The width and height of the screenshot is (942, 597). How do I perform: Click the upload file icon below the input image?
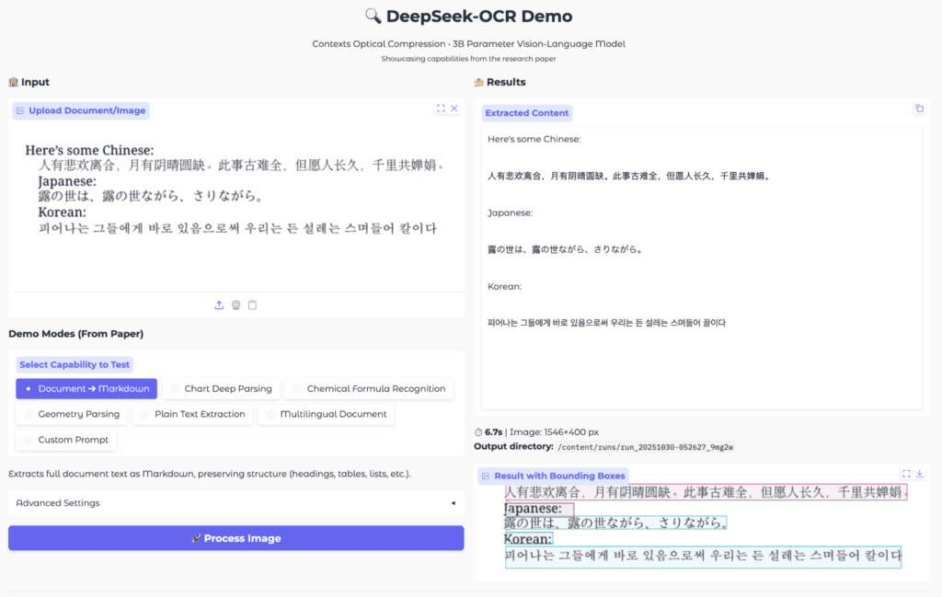click(x=219, y=305)
